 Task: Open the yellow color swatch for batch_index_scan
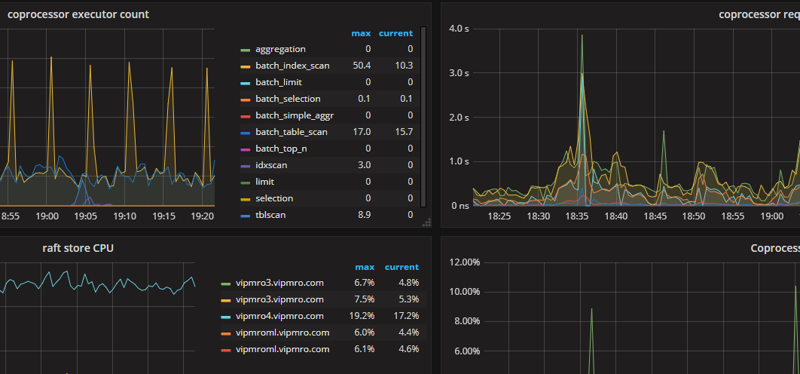click(245, 66)
